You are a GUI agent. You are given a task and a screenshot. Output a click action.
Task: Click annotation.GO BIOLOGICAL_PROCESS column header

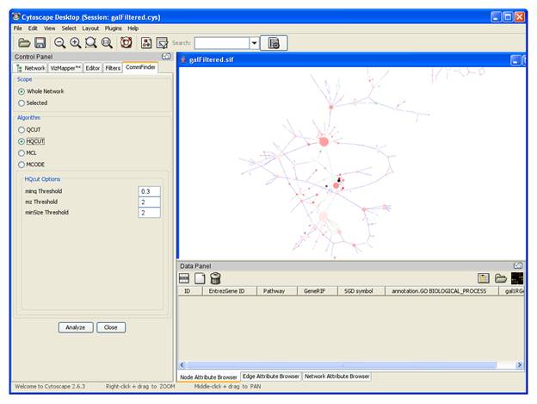pos(441,291)
